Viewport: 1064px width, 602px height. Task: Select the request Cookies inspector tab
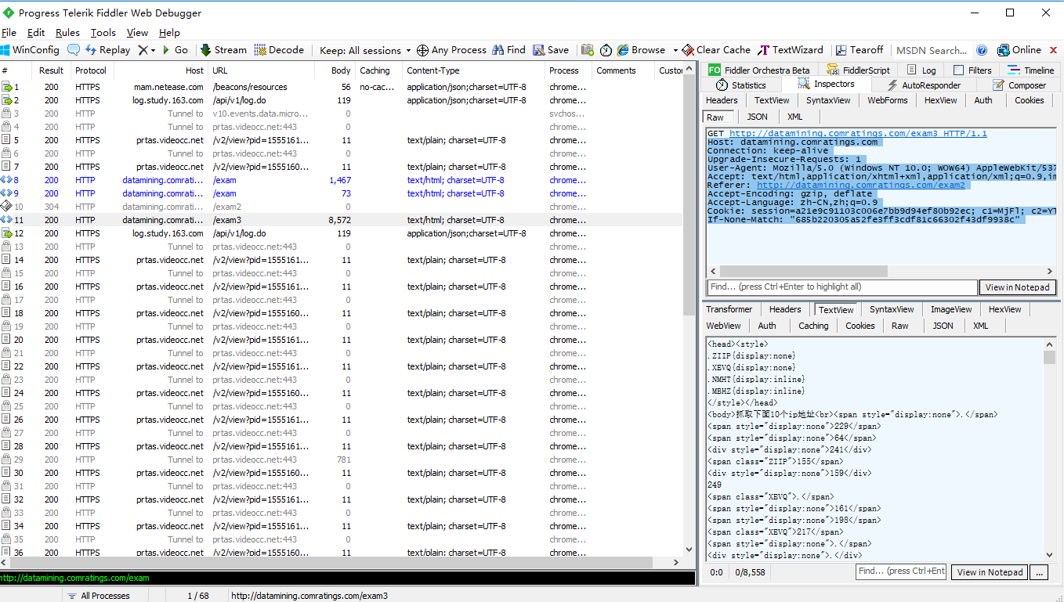(x=1029, y=100)
